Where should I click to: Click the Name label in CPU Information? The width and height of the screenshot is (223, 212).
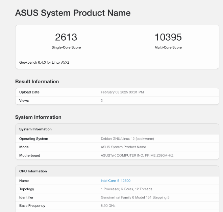[24, 181]
